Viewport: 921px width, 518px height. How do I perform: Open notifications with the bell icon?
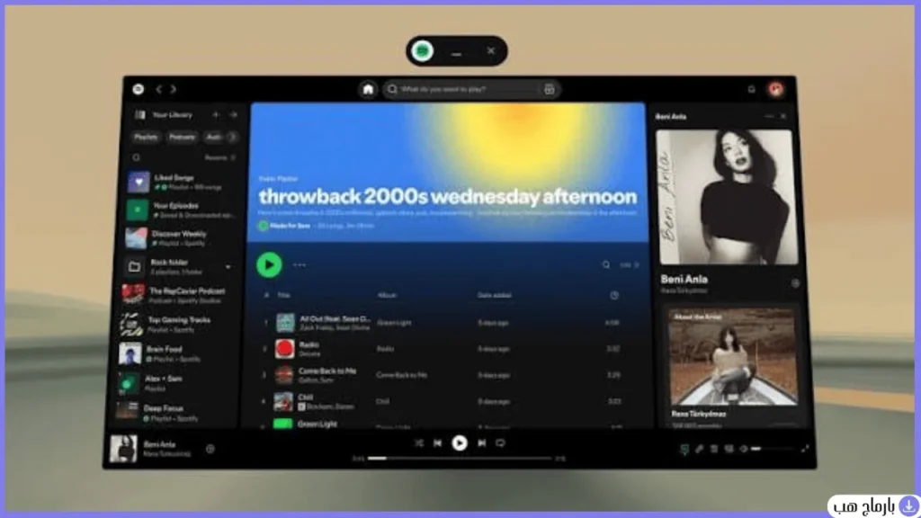751,89
